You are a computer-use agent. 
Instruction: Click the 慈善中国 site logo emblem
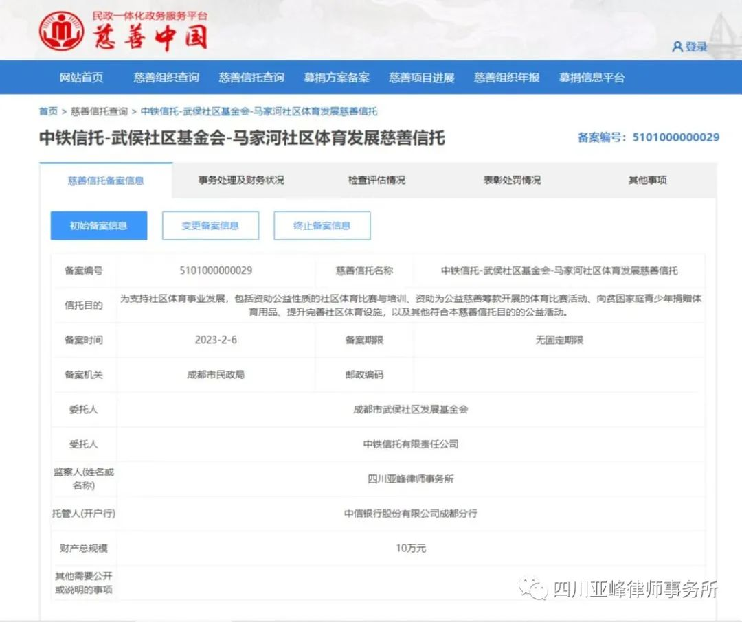62,31
